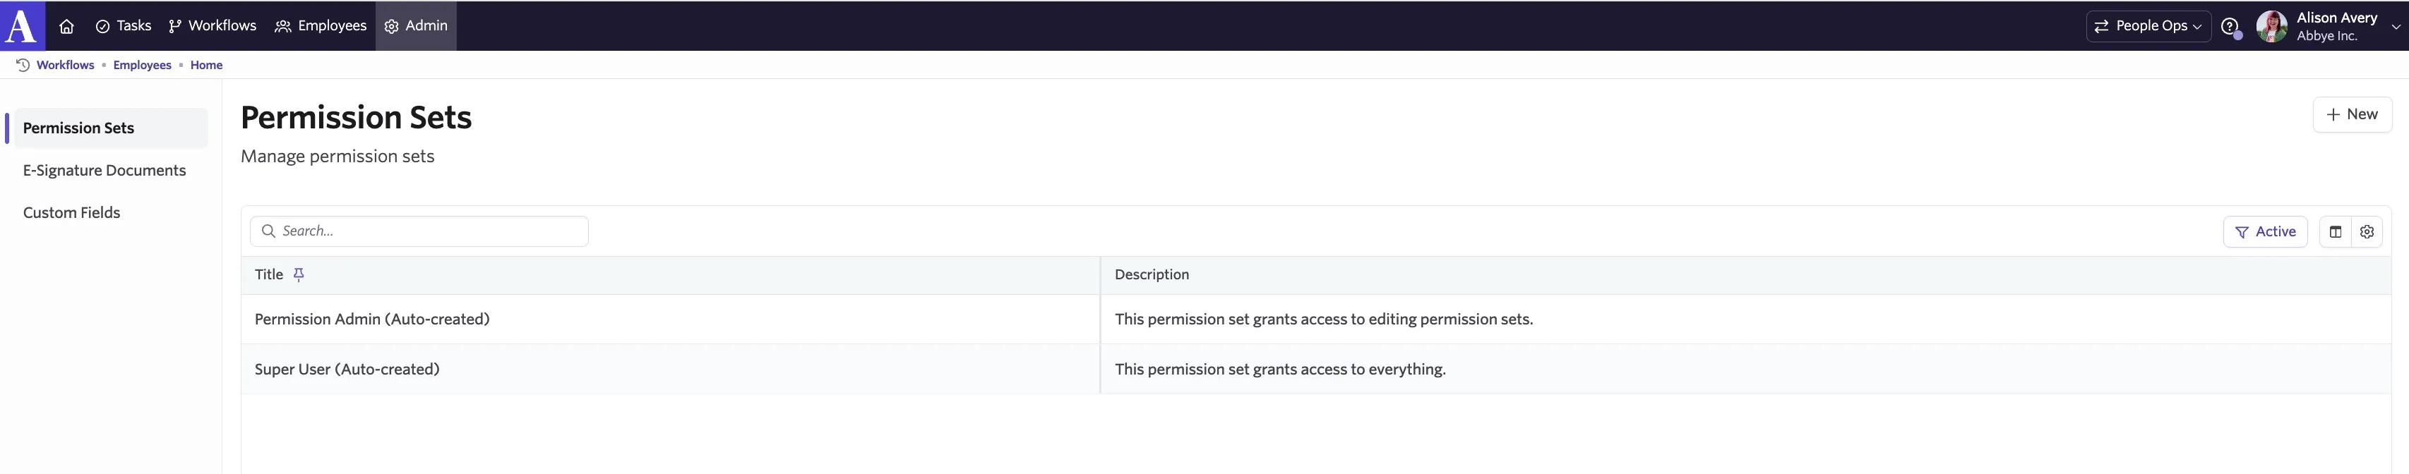Open table settings gear icon
The width and height of the screenshot is (2409, 474).
tap(2367, 232)
